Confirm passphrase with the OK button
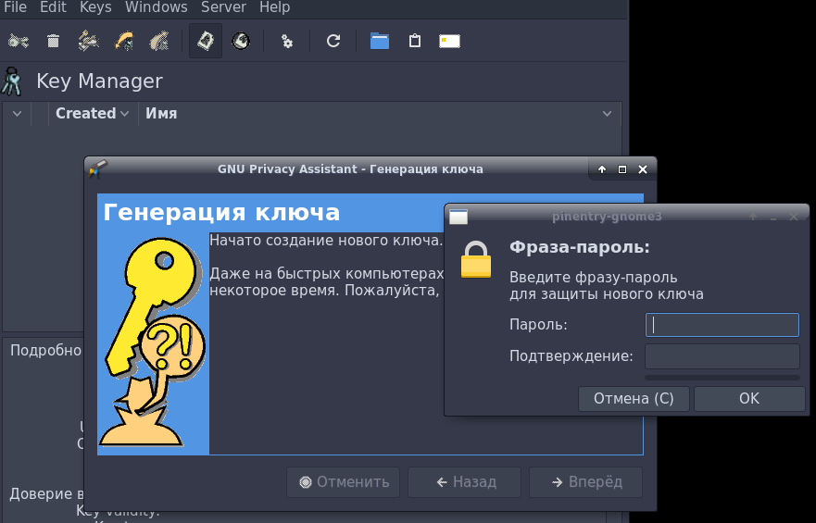This screenshot has width=816, height=523. pyautogui.click(x=749, y=399)
